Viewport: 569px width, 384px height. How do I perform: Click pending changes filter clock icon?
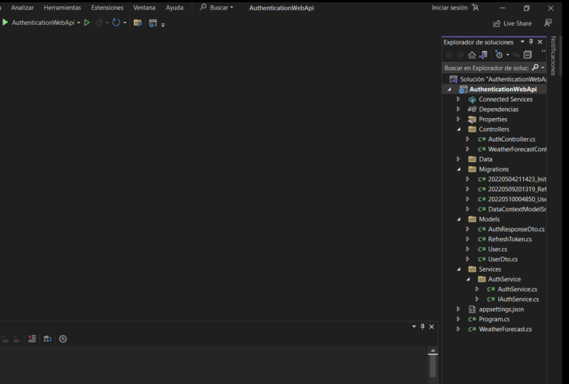(499, 55)
